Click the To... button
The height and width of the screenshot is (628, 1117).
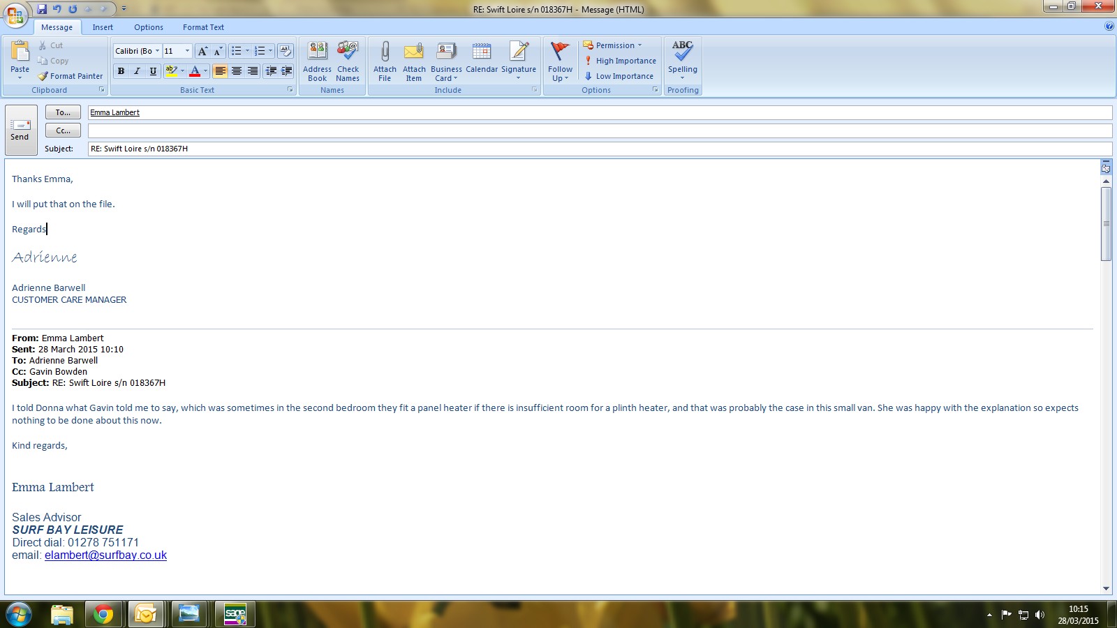(63, 112)
